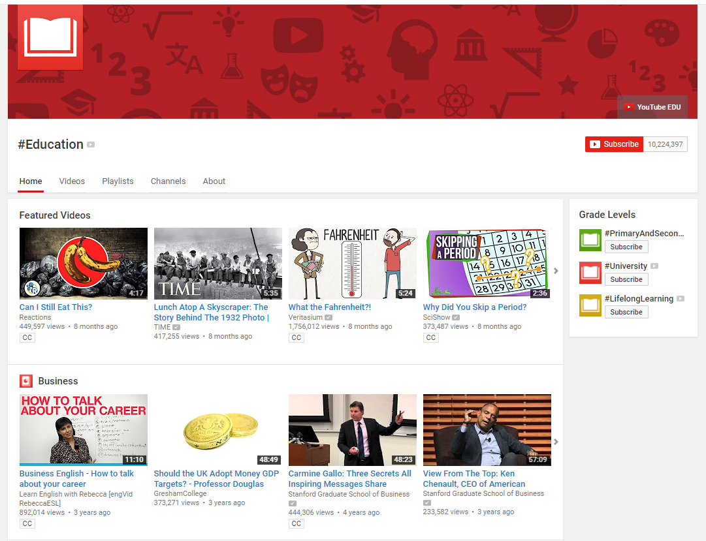Open 'Lunch Atop A Skyscraper' title link

coord(212,312)
